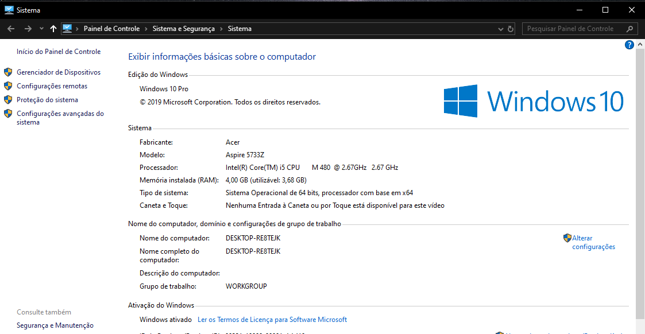Click the Exibir informações básicas heading
The height and width of the screenshot is (334, 645).
pos(222,57)
